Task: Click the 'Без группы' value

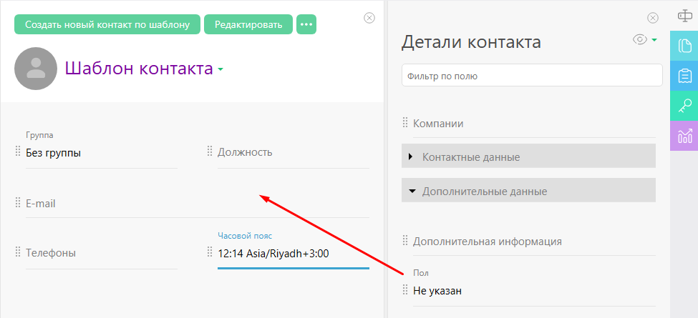Action: 54,153
